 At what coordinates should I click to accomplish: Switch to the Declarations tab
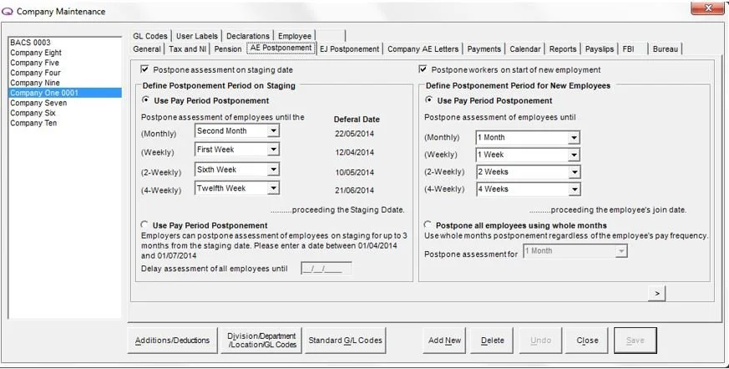tap(248, 36)
